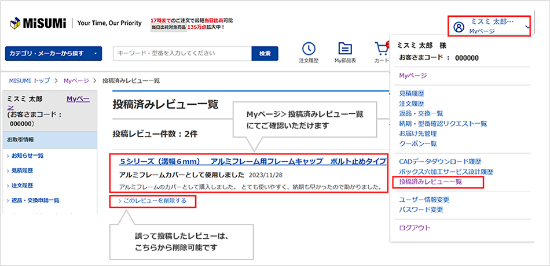550x266 pixels.
Task: Select 納期・型番確認リクエスト一覧 menu entry
Action: coord(443,124)
